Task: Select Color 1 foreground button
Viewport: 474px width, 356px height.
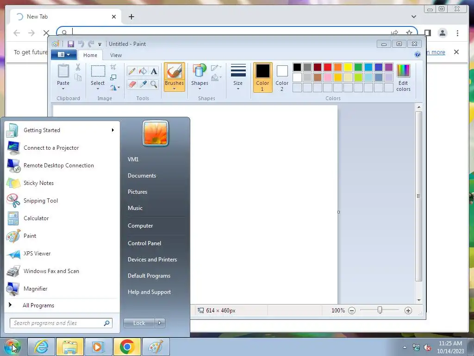Action: click(x=263, y=77)
